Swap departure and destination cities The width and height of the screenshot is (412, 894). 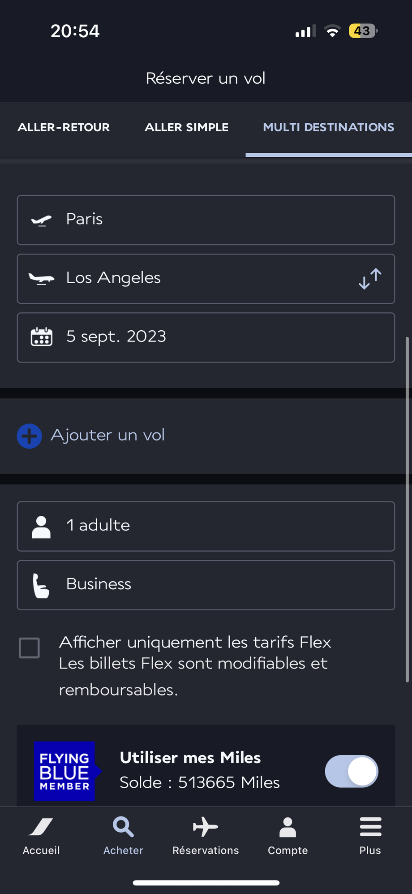point(370,279)
